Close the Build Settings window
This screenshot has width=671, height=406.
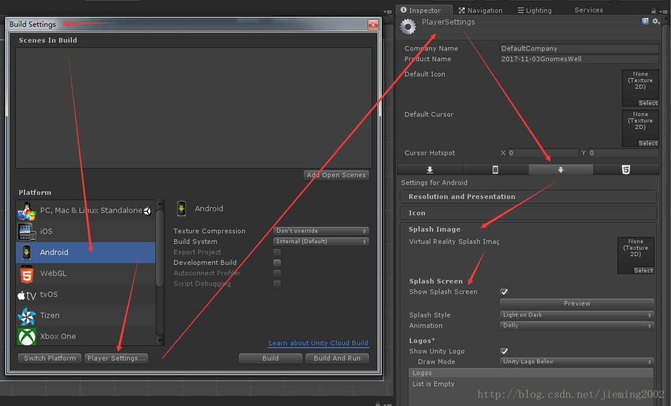373,24
